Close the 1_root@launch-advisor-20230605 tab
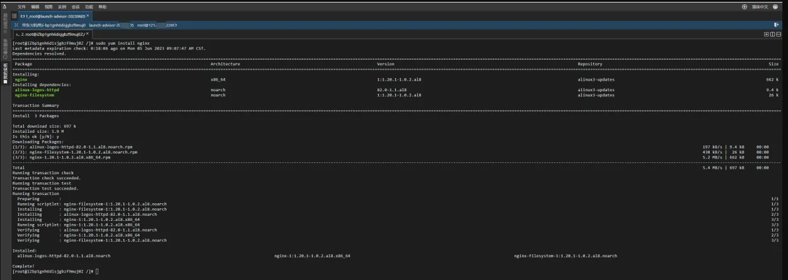Image resolution: width=788 pixels, height=280 pixels. [x=88, y=16]
